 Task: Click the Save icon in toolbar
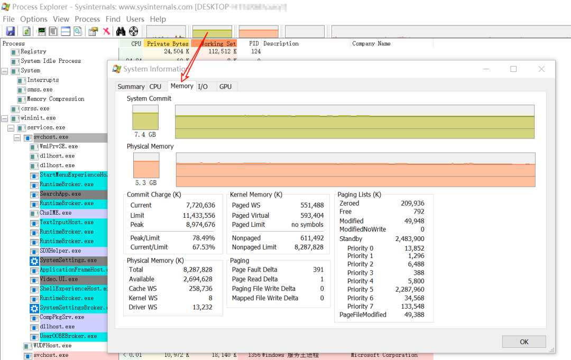[x=10, y=32]
